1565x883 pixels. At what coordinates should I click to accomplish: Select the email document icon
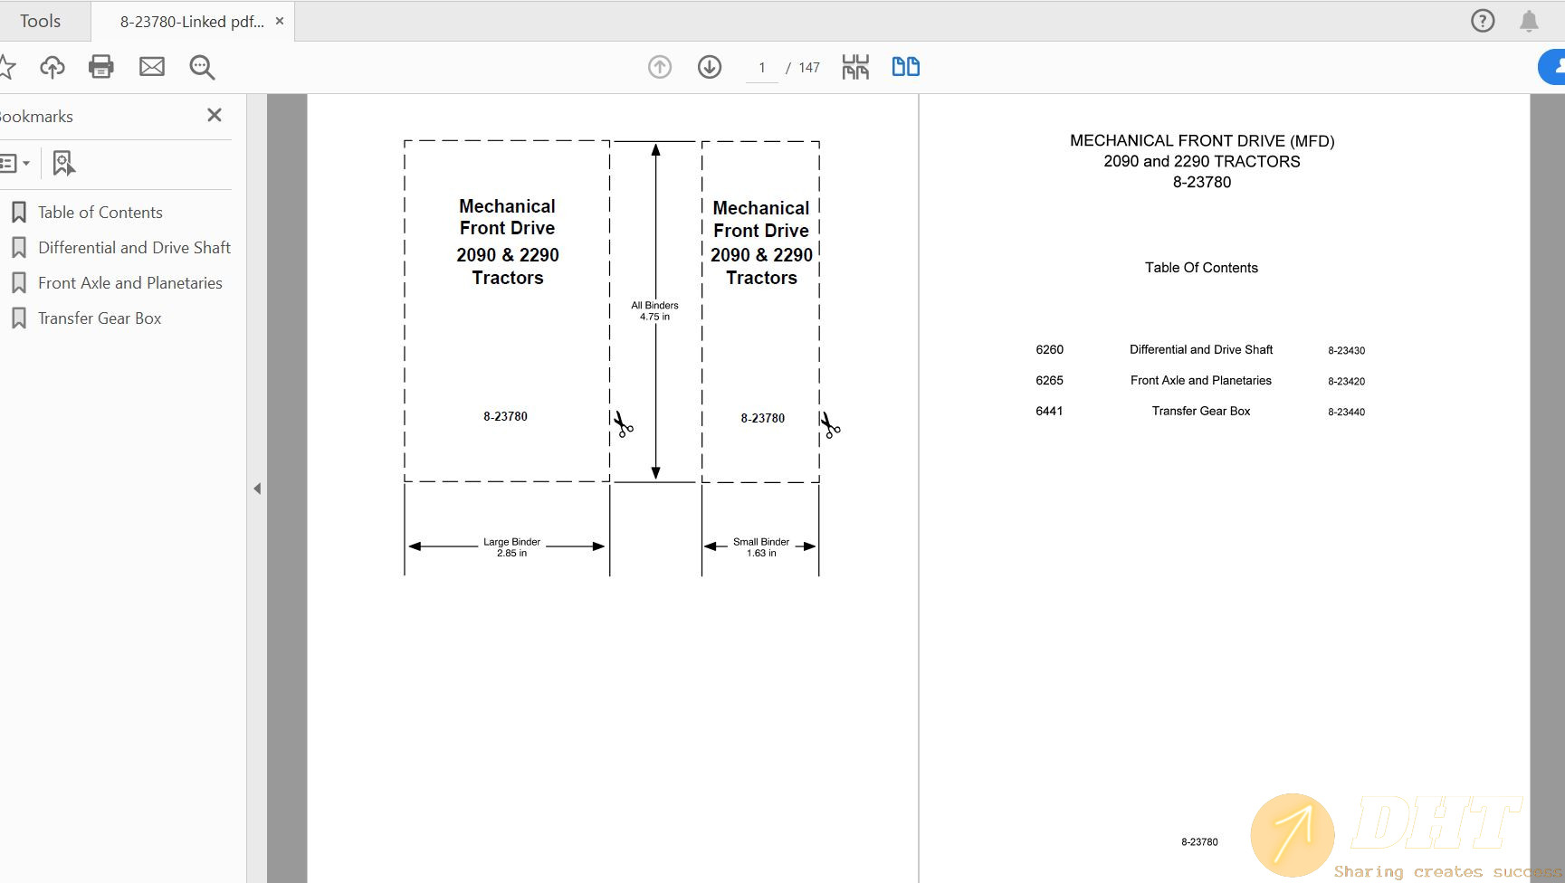pyautogui.click(x=151, y=66)
